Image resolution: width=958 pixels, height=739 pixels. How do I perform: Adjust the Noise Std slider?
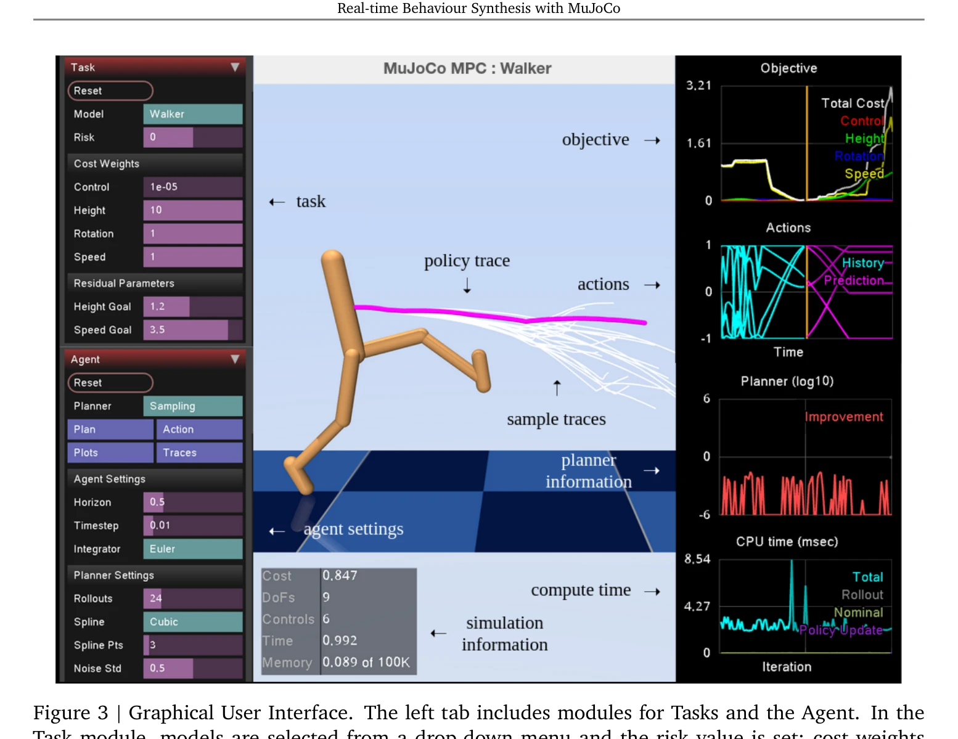click(x=193, y=669)
